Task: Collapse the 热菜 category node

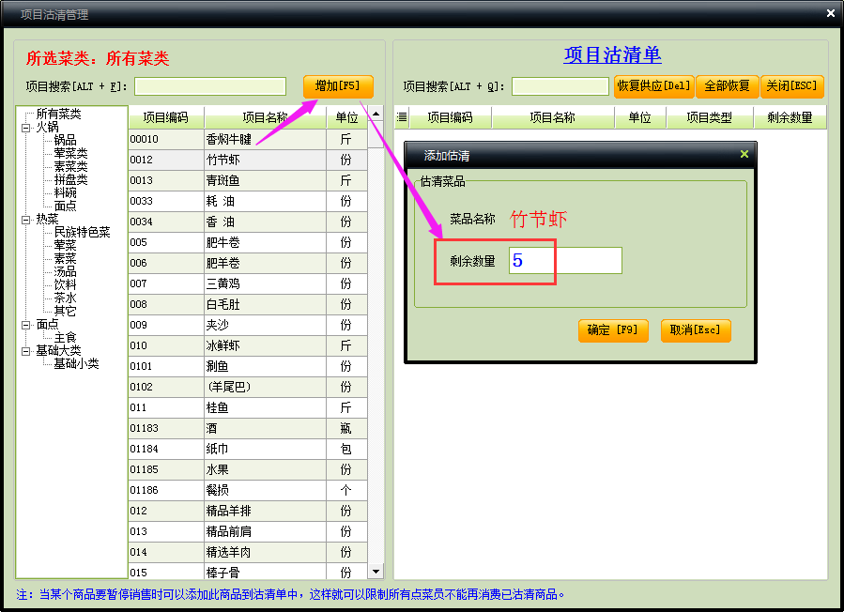Action: 25,219
